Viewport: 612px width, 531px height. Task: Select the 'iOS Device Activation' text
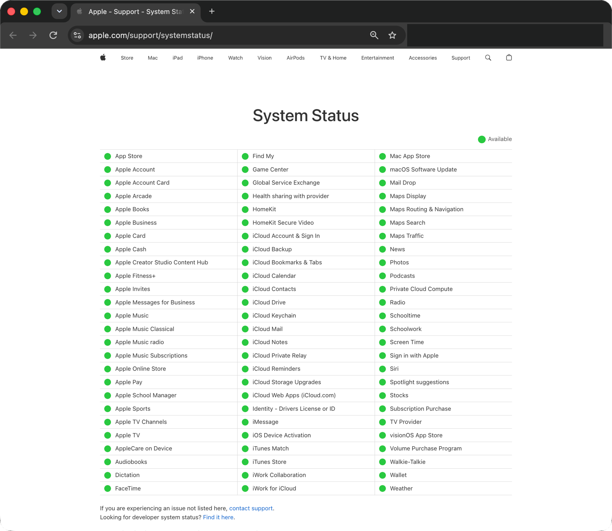point(282,435)
